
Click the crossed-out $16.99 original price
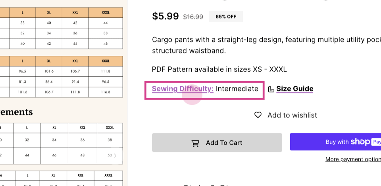tap(193, 17)
